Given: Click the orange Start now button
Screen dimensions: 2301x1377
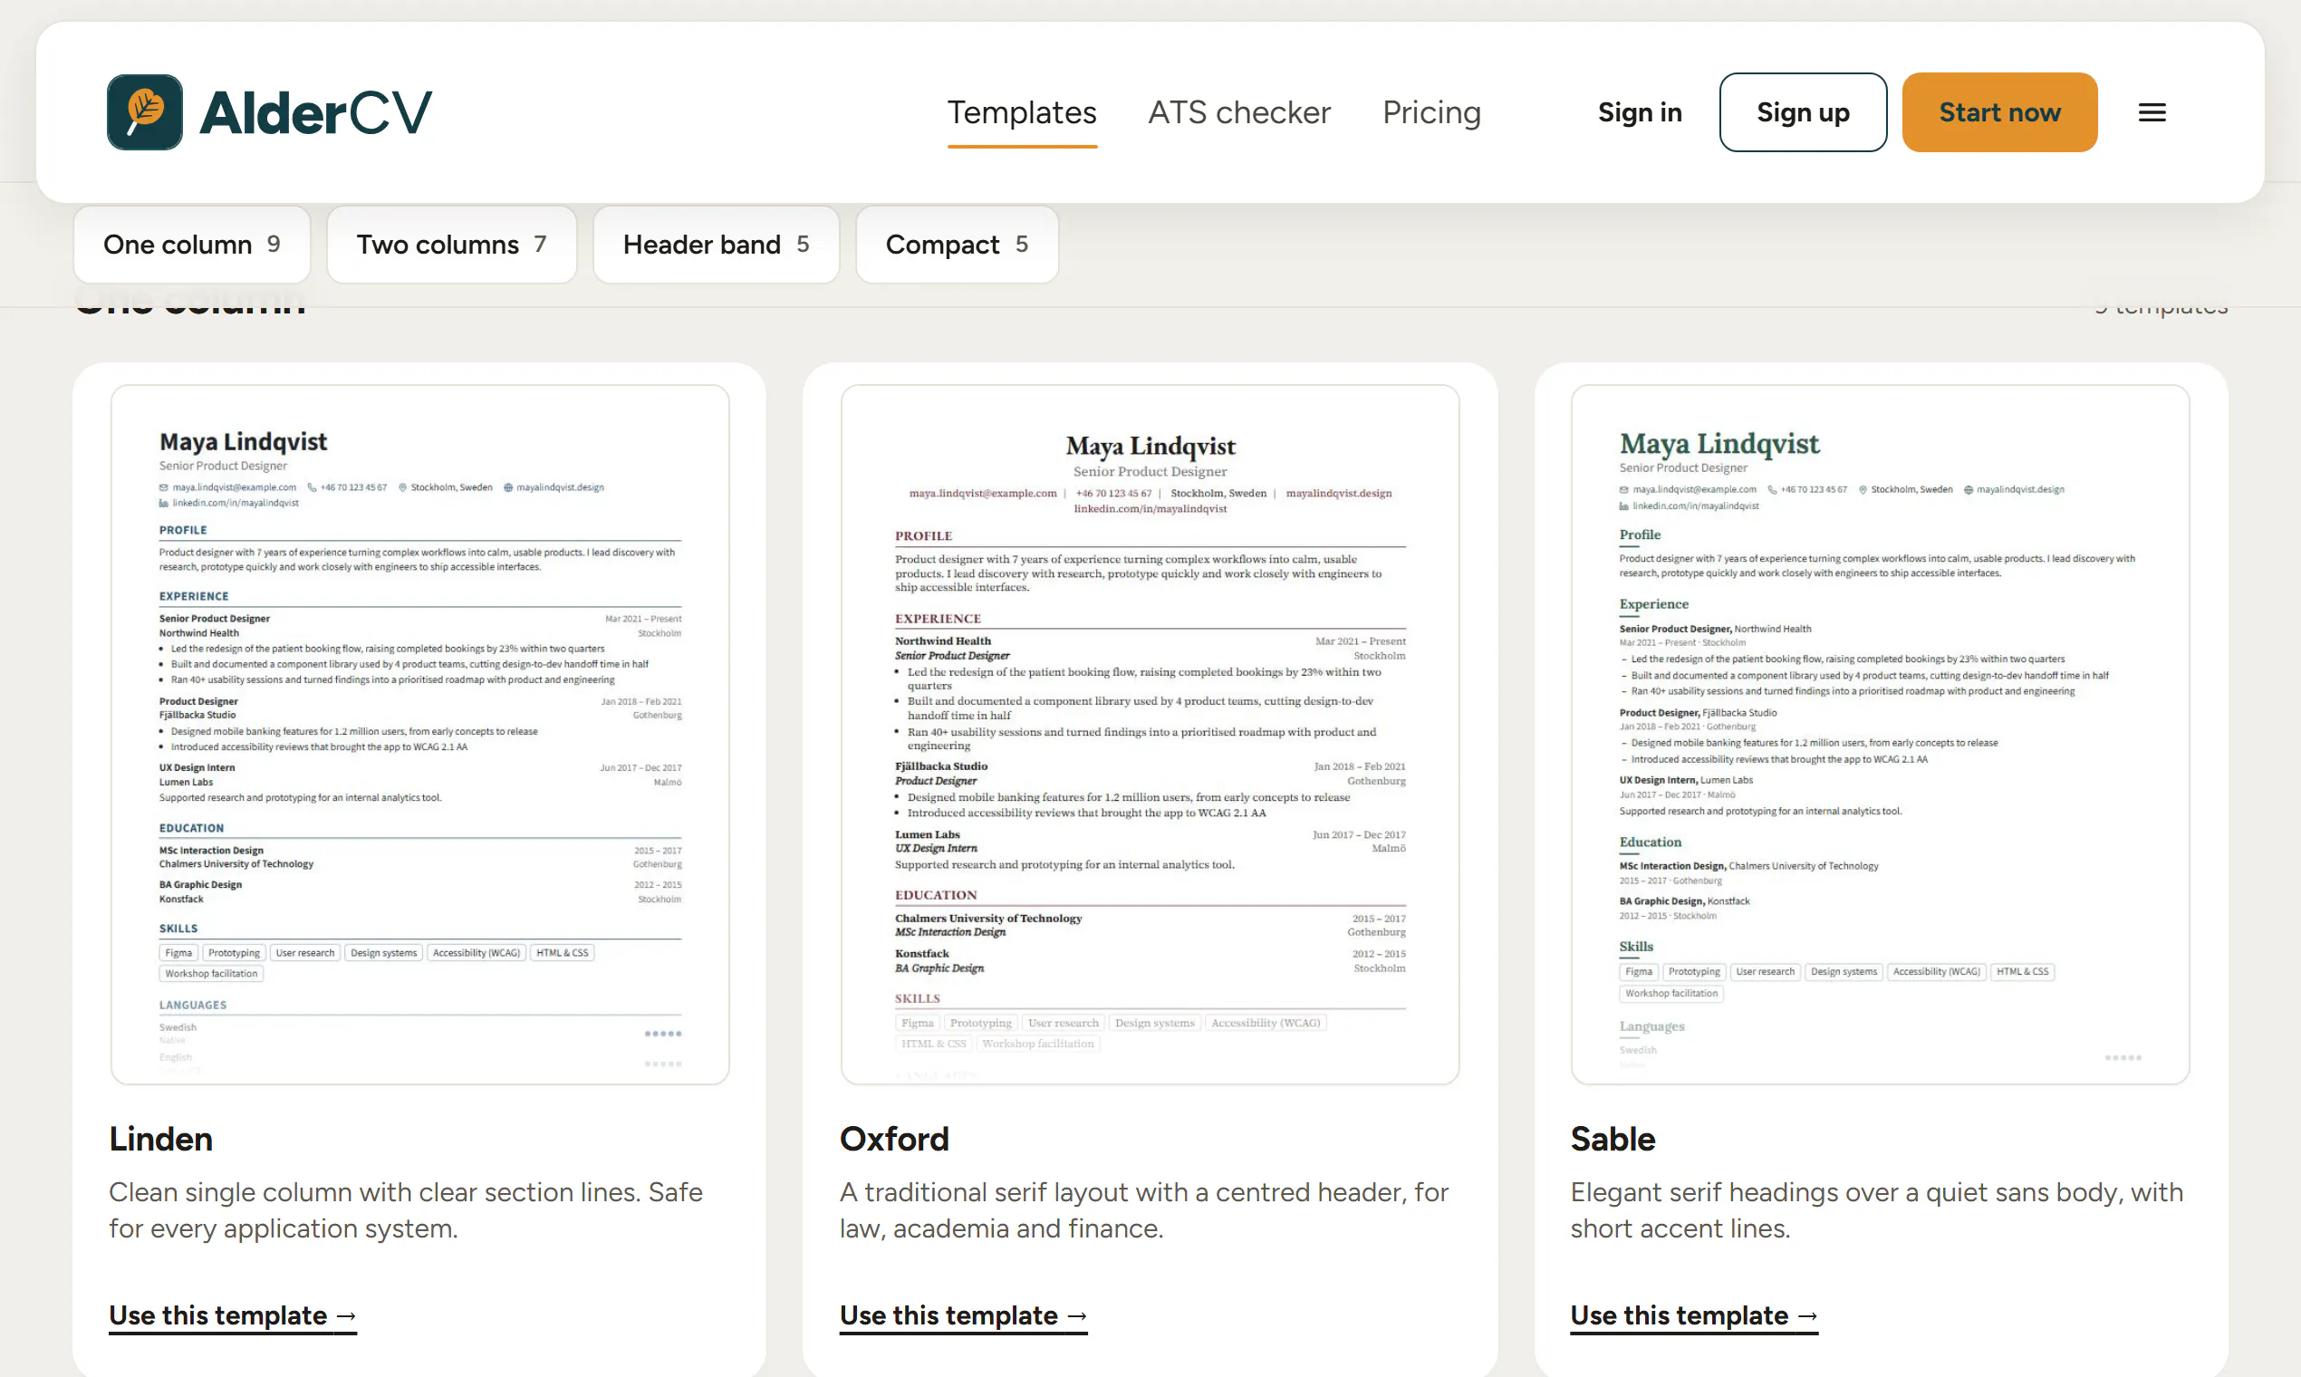Looking at the screenshot, I should click(x=1998, y=112).
